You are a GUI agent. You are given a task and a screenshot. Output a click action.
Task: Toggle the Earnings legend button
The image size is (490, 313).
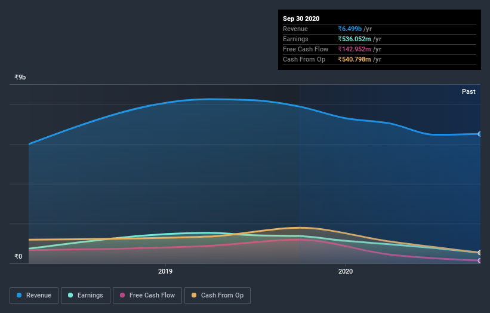click(x=85, y=296)
